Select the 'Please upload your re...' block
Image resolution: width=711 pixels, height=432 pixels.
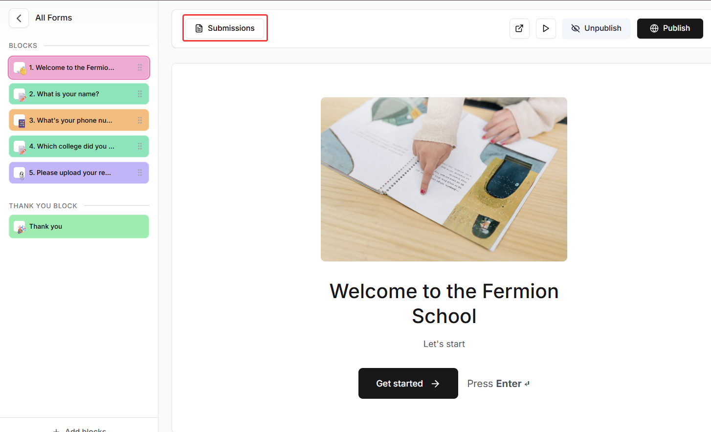[x=73, y=173]
